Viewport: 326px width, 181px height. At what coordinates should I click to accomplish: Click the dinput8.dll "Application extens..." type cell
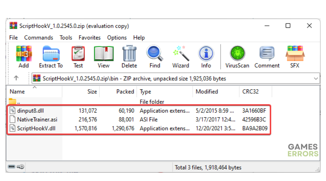pyautogui.click(x=165, y=110)
